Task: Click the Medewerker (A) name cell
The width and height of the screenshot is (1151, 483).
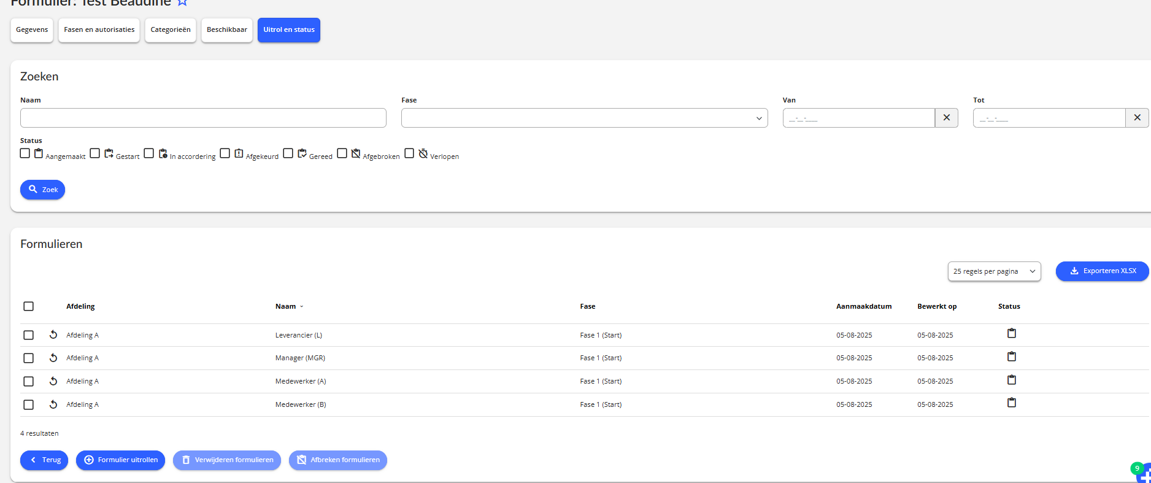Action: (301, 381)
